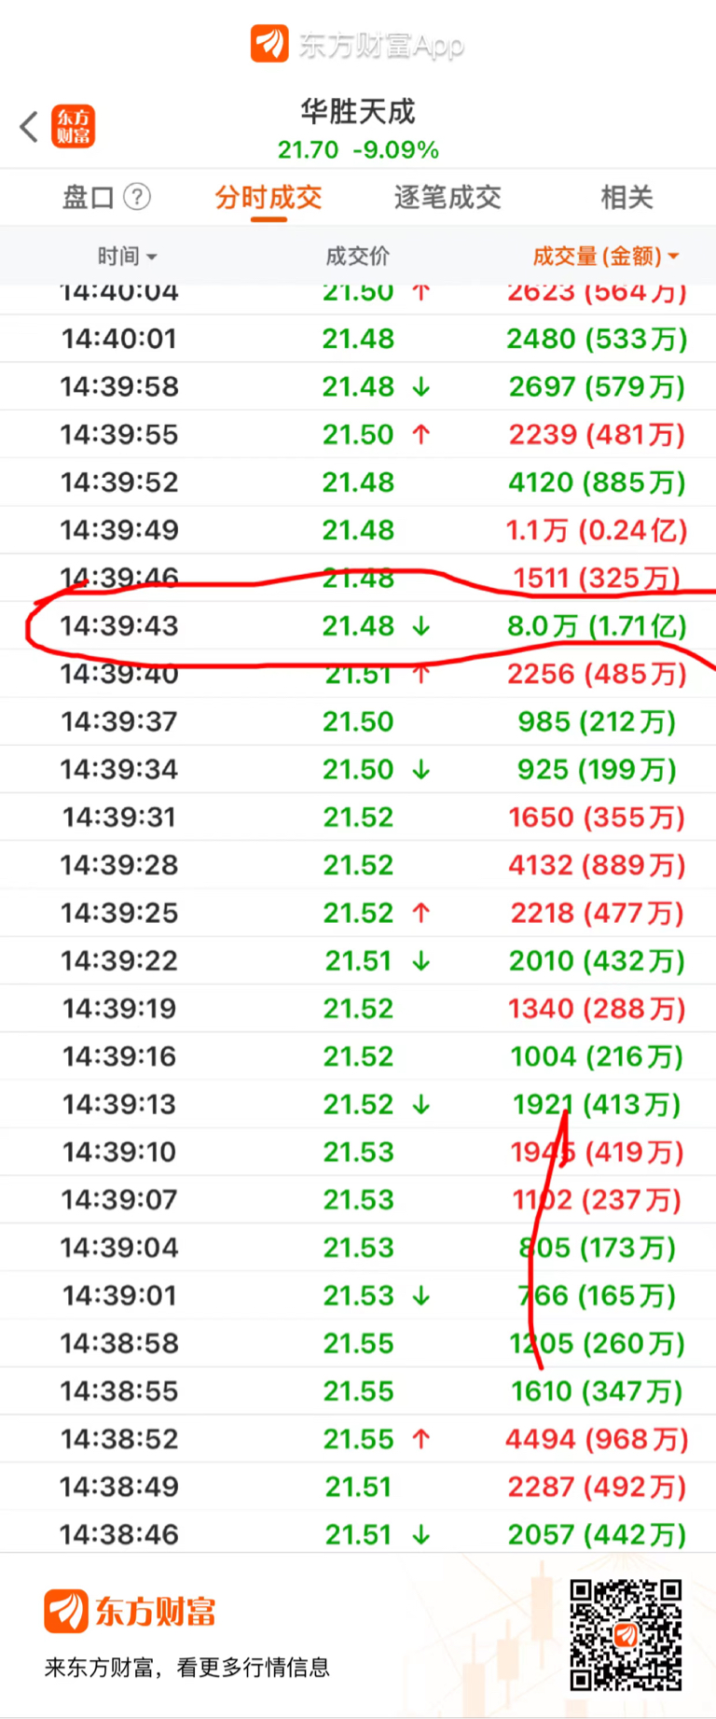716x1719 pixels.
Task: Tap volume 1.1万 (0.24亿)
Action: pos(597,530)
